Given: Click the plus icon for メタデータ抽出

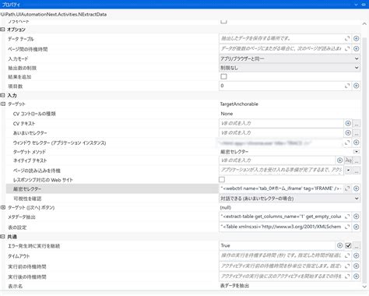Looking at the screenshot, I should pyautogui.click(x=356, y=217).
